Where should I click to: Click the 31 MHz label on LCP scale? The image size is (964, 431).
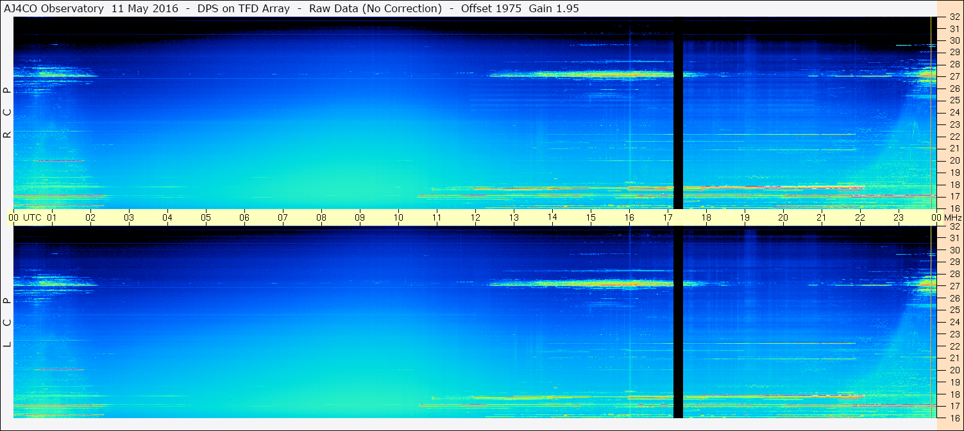coord(954,238)
